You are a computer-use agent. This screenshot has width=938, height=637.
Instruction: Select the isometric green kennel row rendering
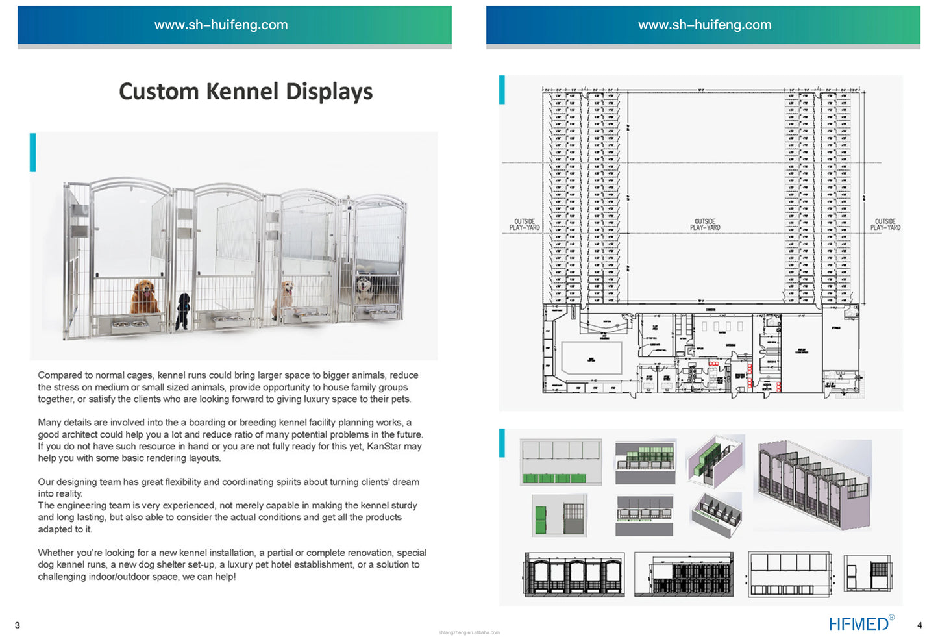[x=715, y=462]
